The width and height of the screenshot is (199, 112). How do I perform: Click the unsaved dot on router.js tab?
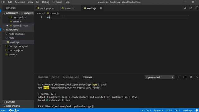[101, 8]
